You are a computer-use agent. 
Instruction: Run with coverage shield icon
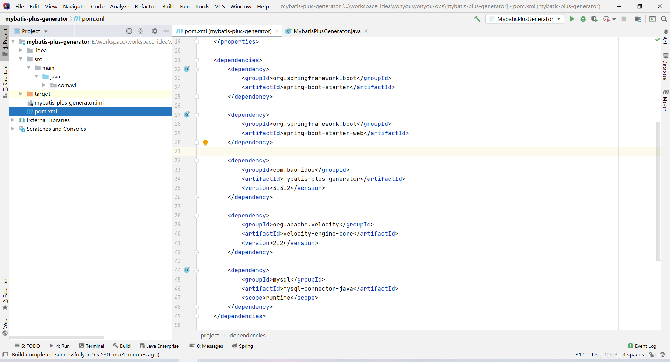(594, 19)
